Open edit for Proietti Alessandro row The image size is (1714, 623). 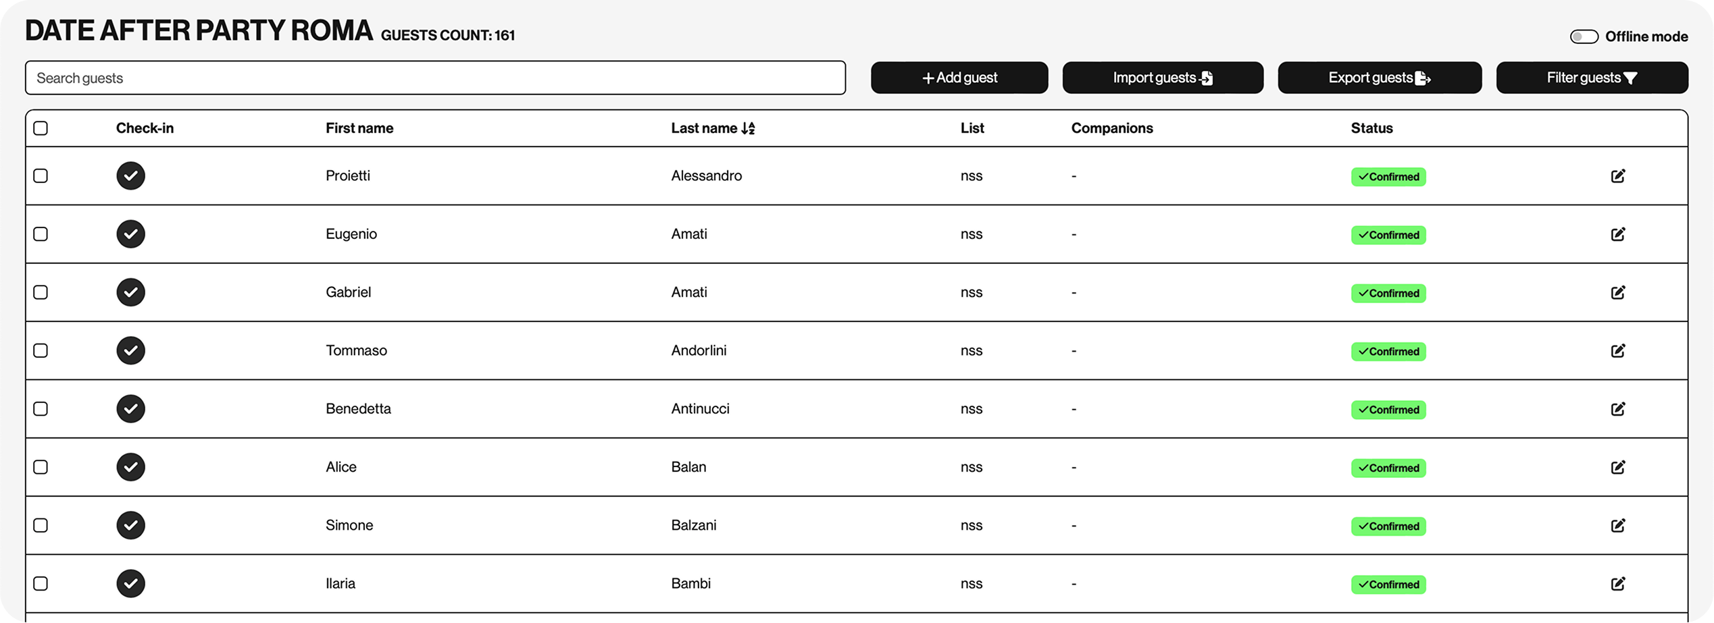(1617, 176)
